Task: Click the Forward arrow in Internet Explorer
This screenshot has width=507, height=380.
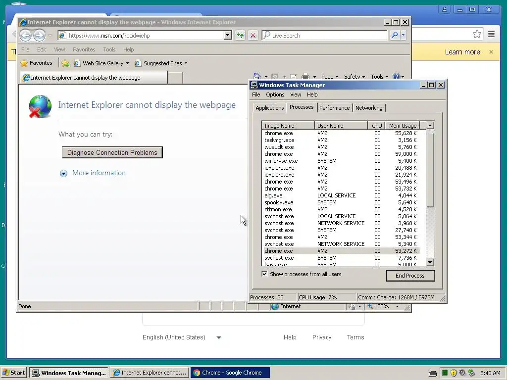Action: tap(40, 35)
